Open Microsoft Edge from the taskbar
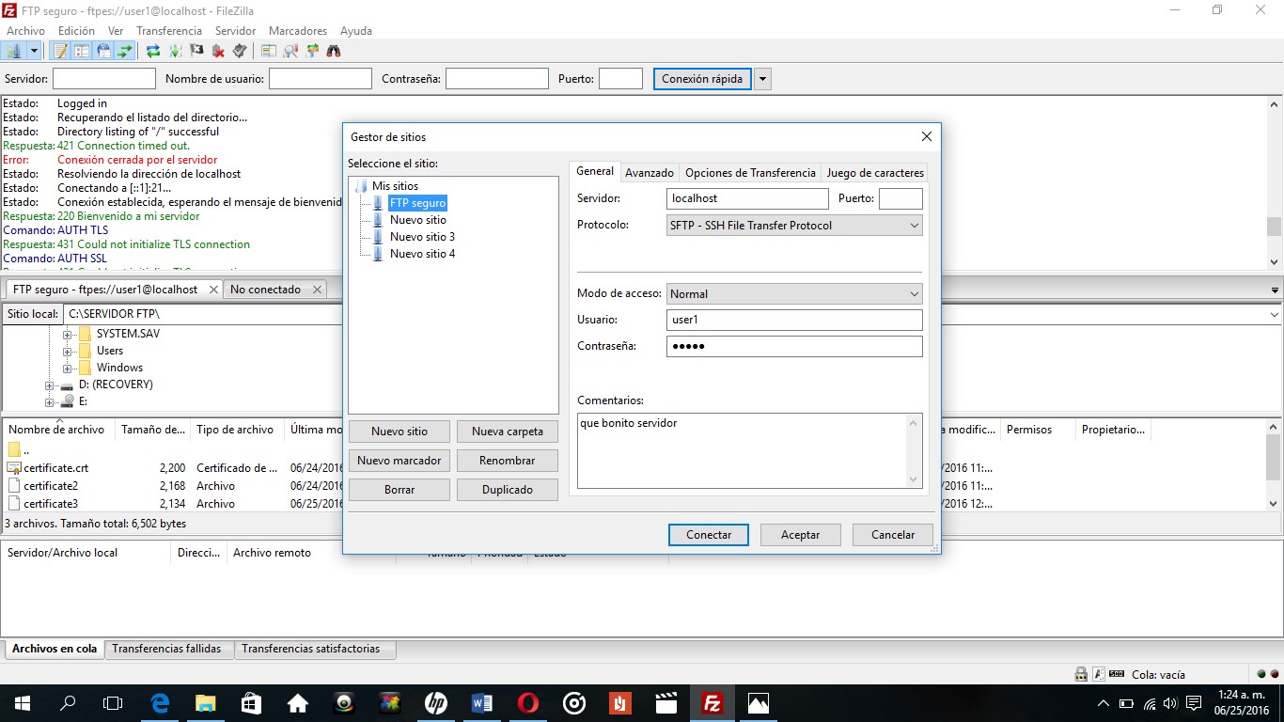 (x=159, y=702)
